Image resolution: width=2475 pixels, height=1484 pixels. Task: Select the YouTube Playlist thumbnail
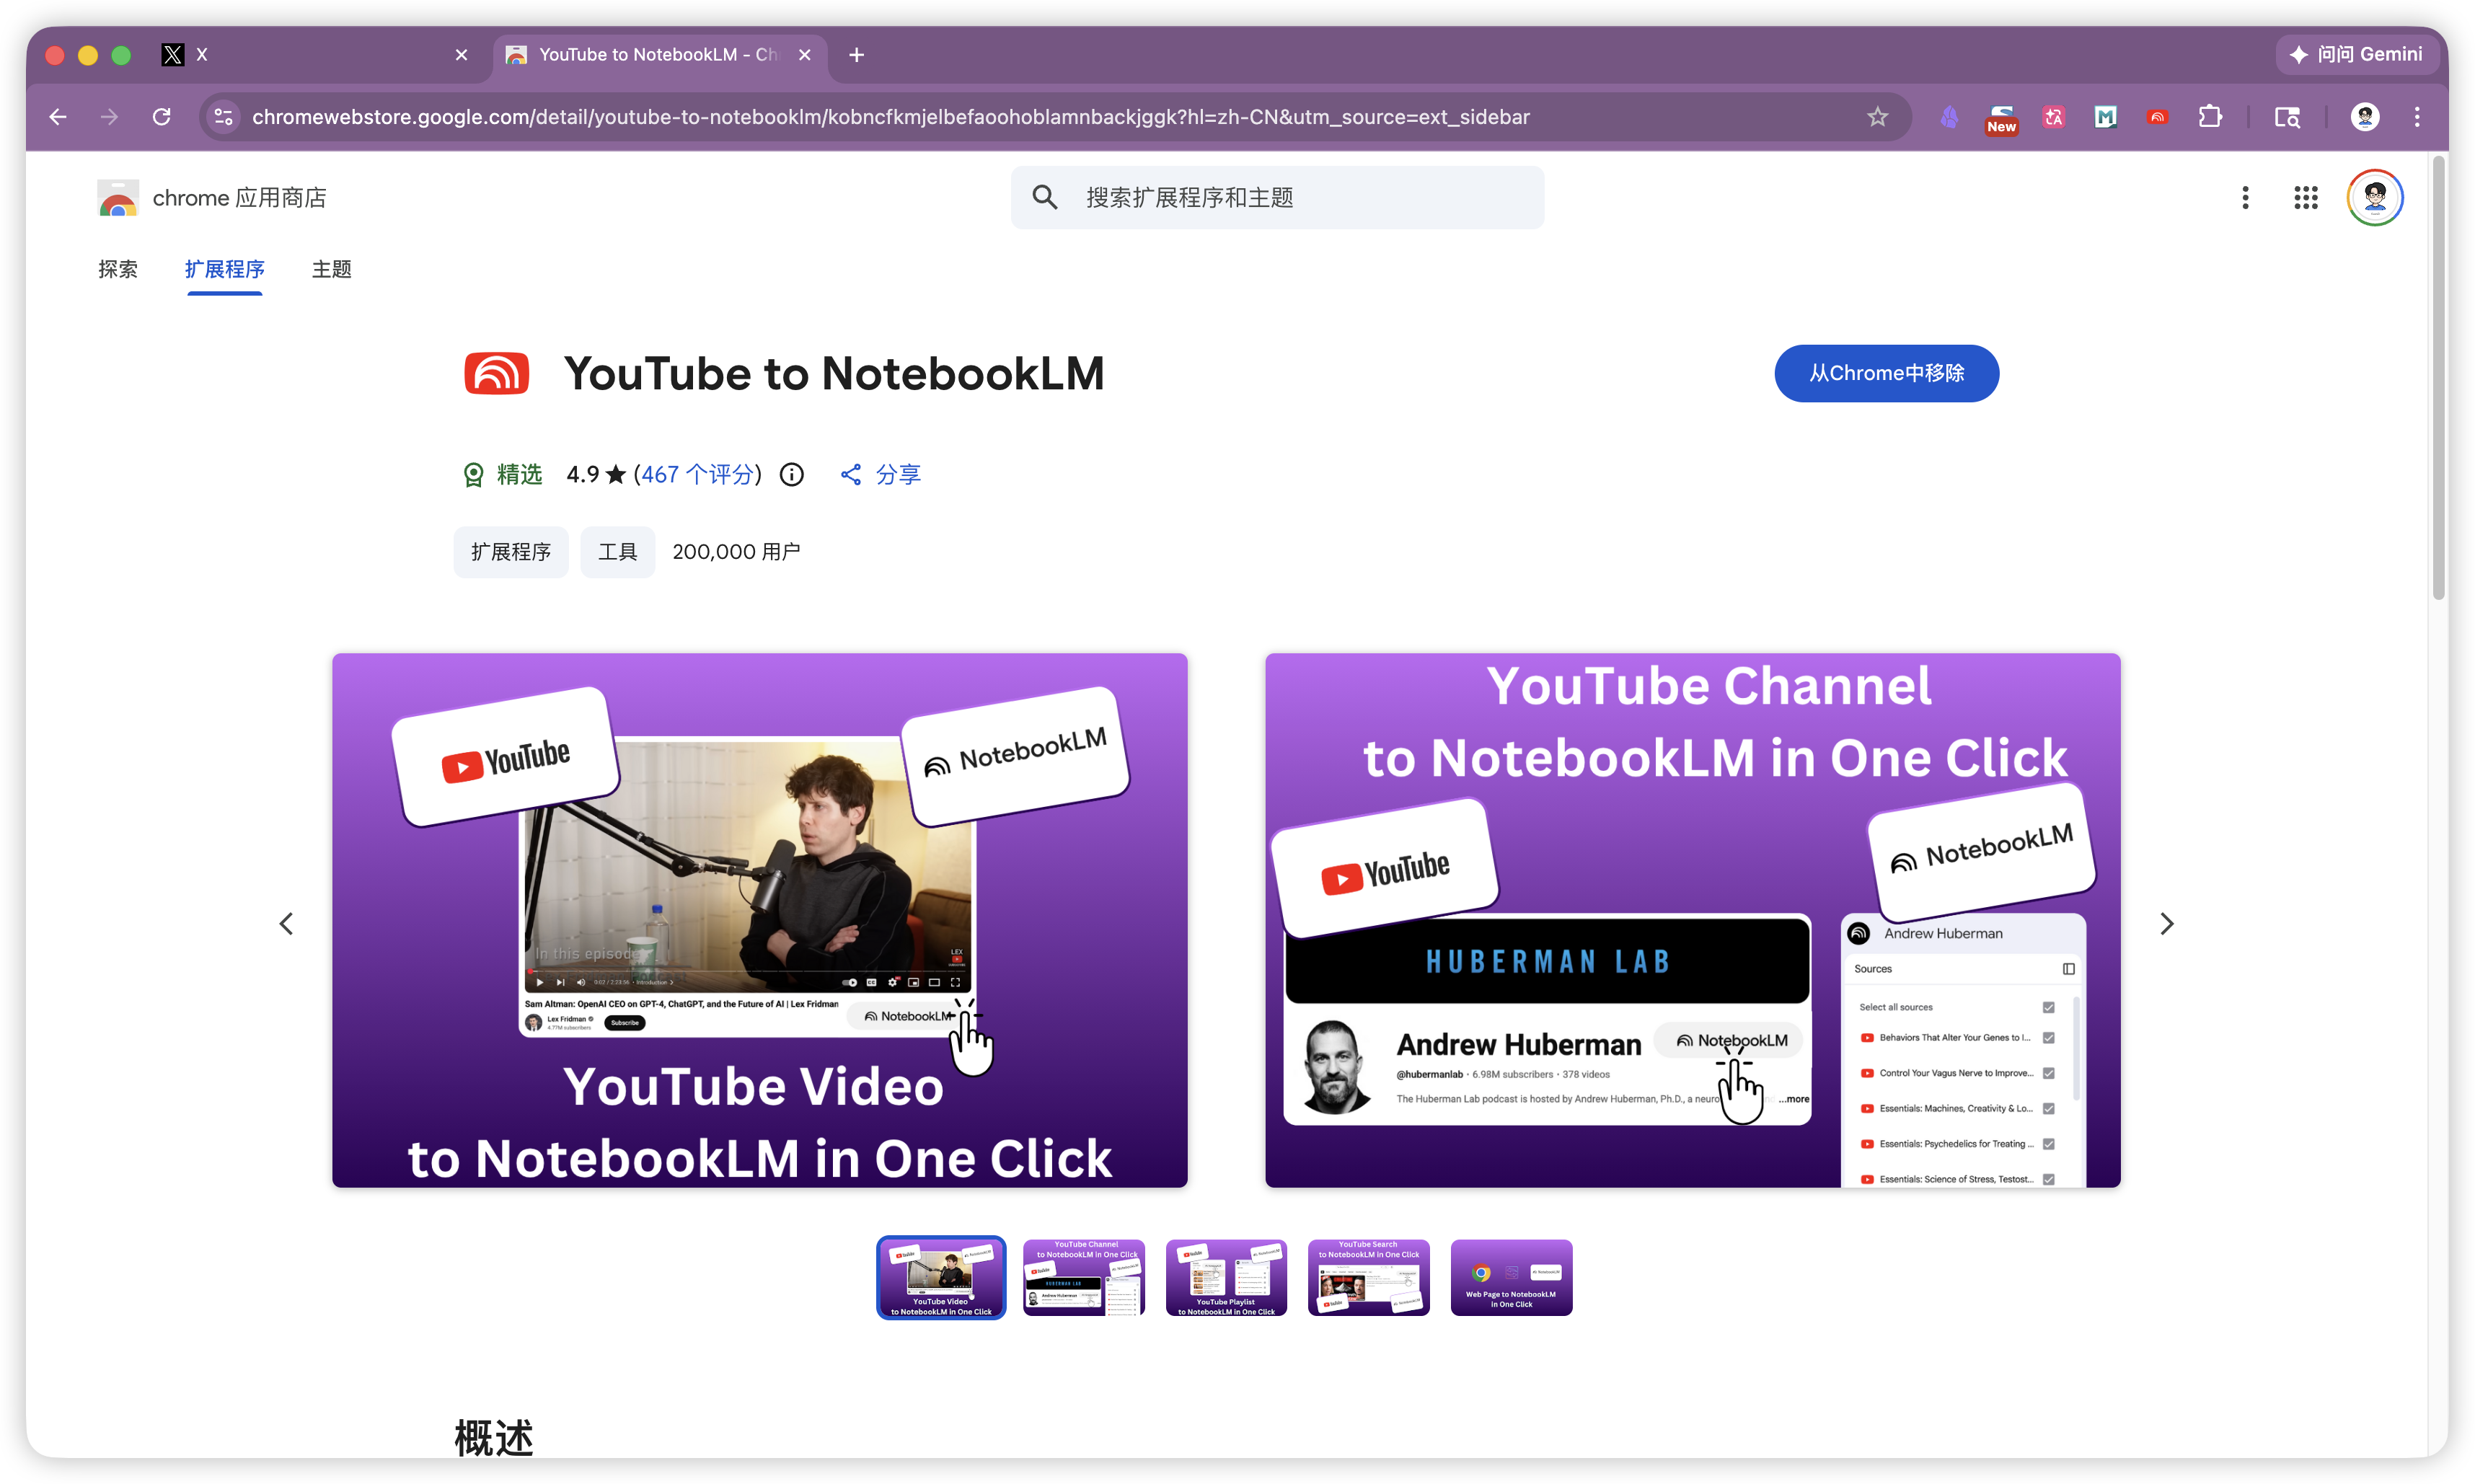1226,1277
